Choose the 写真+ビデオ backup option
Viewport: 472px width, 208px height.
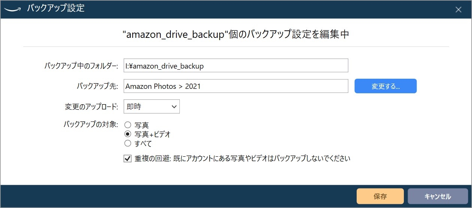(128, 134)
